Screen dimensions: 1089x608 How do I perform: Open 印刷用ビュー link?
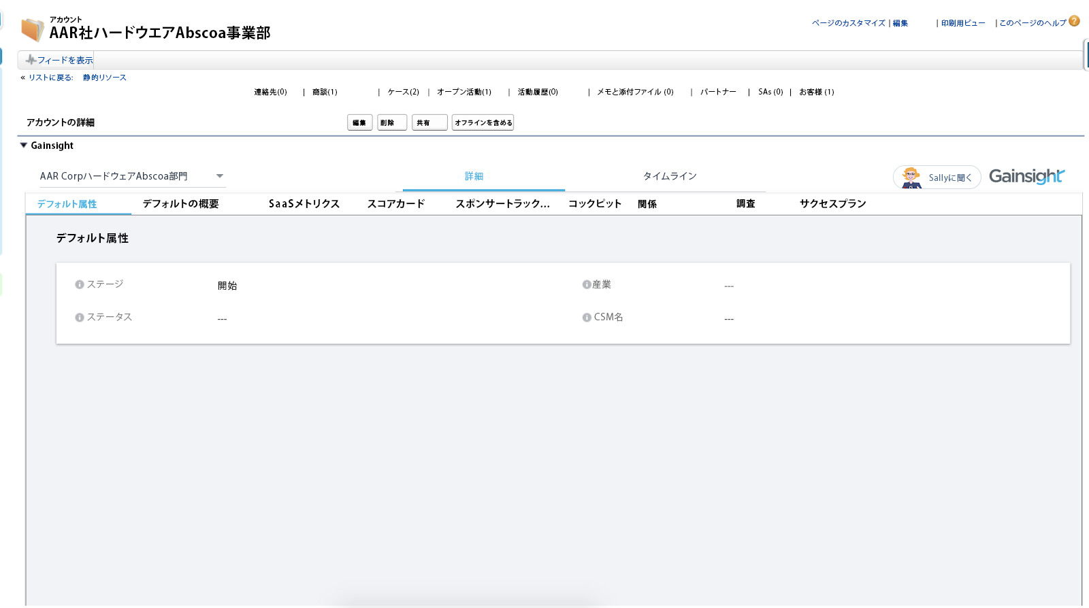pyautogui.click(x=963, y=23)
